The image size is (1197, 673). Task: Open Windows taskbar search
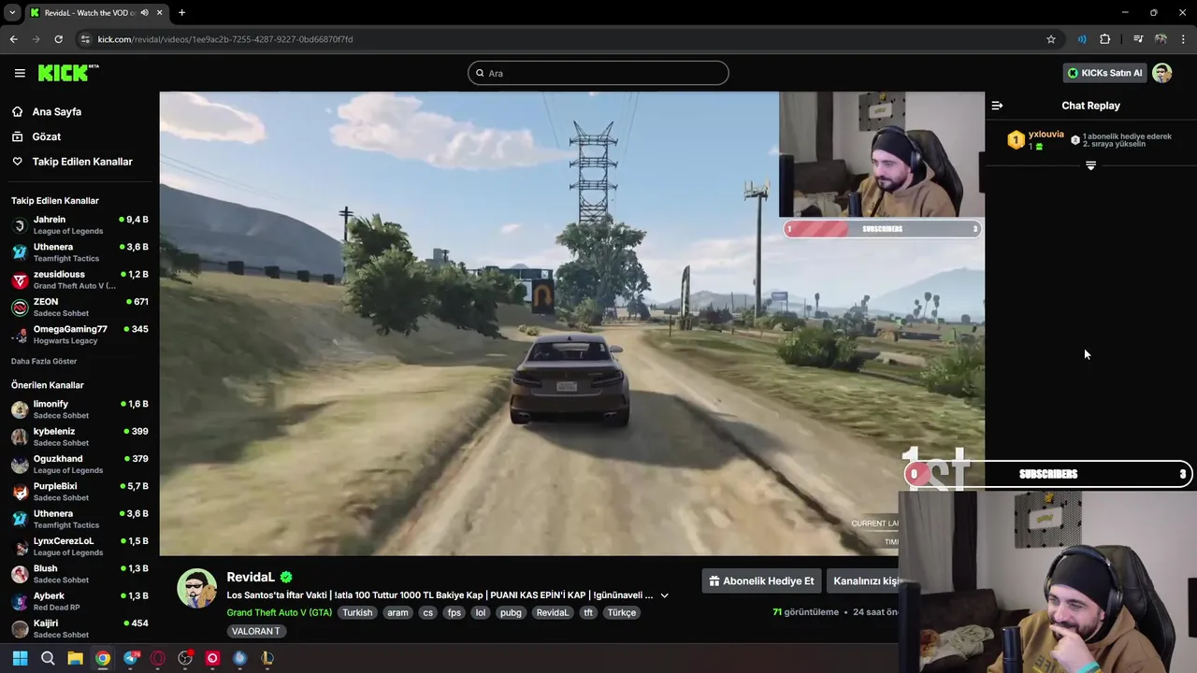(48, 658)
